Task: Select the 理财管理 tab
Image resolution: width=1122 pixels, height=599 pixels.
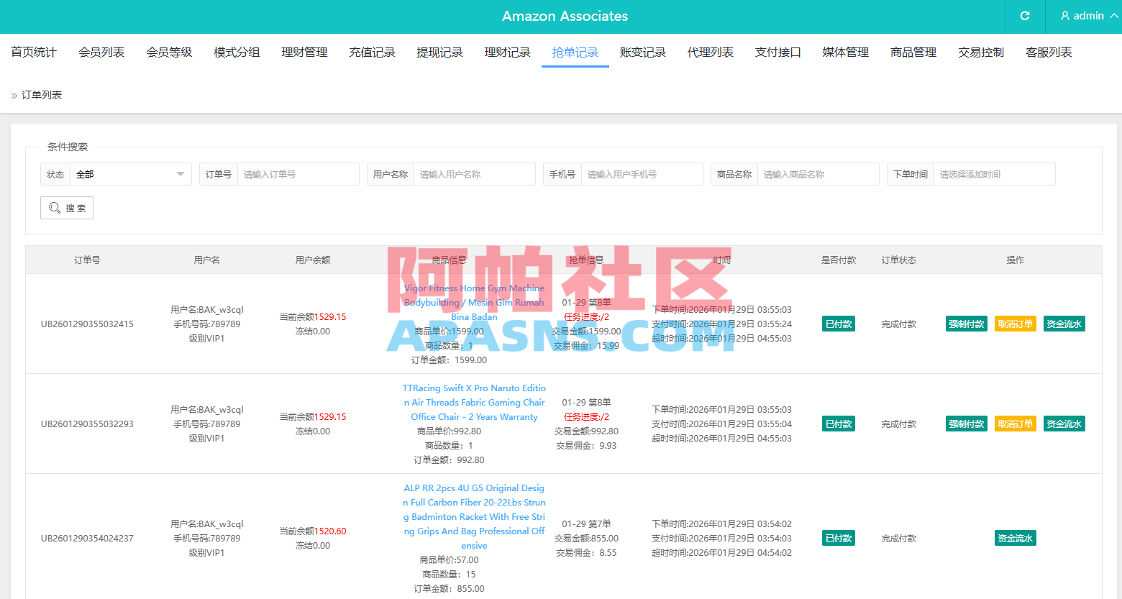Action: click(304, 52)
